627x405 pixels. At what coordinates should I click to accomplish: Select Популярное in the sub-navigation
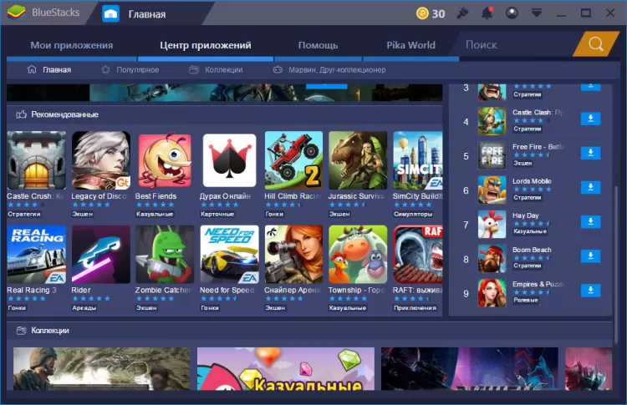pyautogui.click(x=130, y=70)
